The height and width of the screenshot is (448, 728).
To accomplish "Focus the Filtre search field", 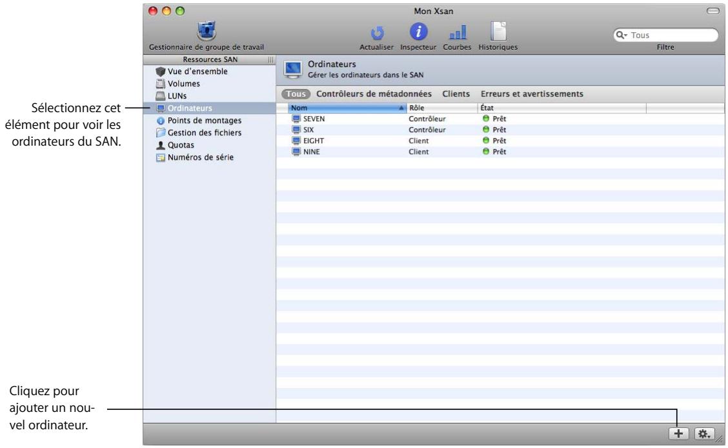I will click(x=665, y=35).
